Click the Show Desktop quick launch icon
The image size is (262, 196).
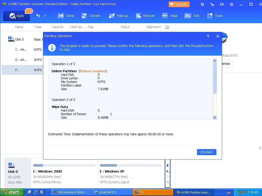[x=30, y=192]
